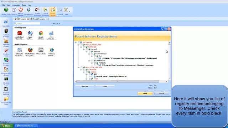Image resolution: width=228 pixels, height=128 pixels.
Task: Open the Commands menu
Action: click(16, 5)
